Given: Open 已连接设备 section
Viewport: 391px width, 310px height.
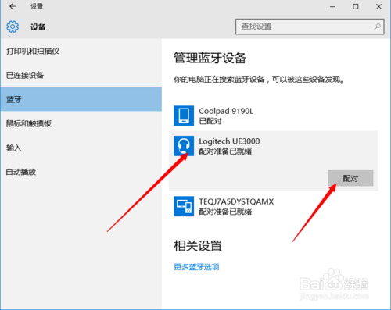Looking at the screenshot, I should pyautogui.click(x=81, y=75).
